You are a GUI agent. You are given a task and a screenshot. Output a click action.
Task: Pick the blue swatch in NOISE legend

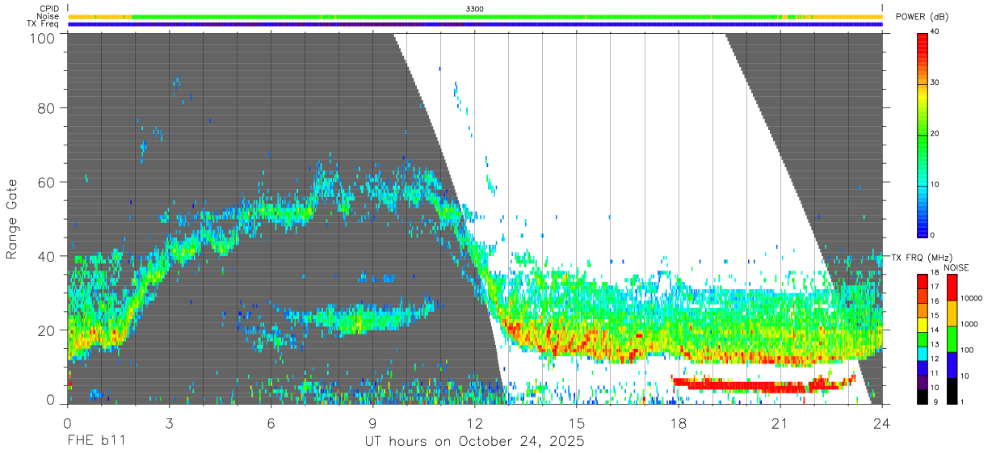[x=952, y=364]
